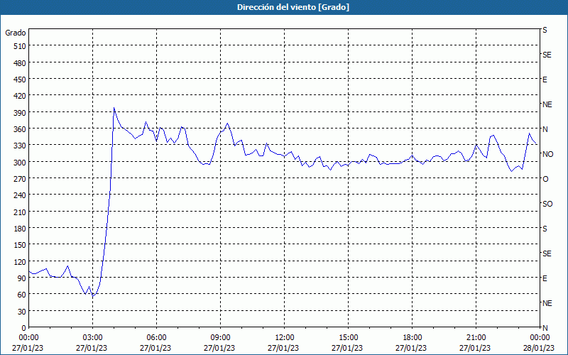This screenshot has width=568, height=355.
Task: Select the 'Grado' y-axis unit label
Action: point(16,33)
